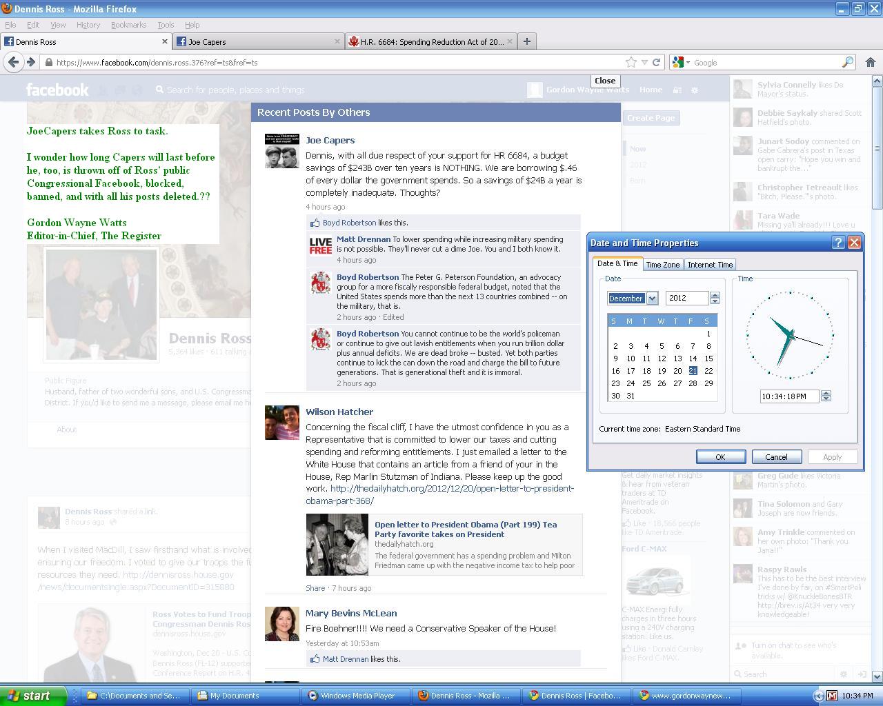The height and width of the screenshot is (706, 883).
Task: Open My Documents taskbar item
Action: [246, 696]
